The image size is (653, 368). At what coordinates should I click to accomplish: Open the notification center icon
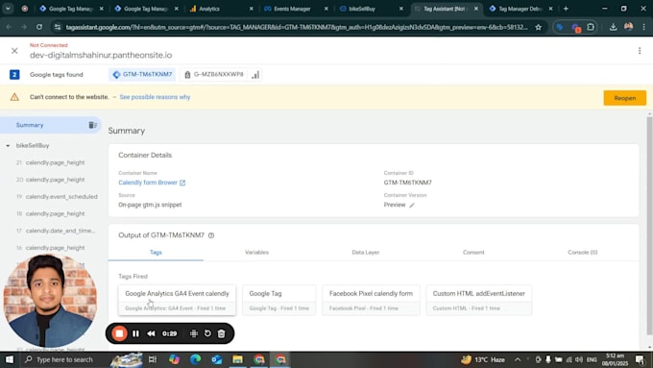pyautogui.click(x=640, y=359)
